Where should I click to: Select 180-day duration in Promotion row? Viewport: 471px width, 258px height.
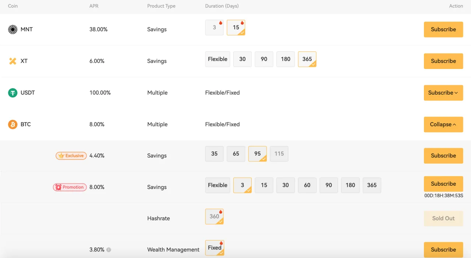coord(350,185)
